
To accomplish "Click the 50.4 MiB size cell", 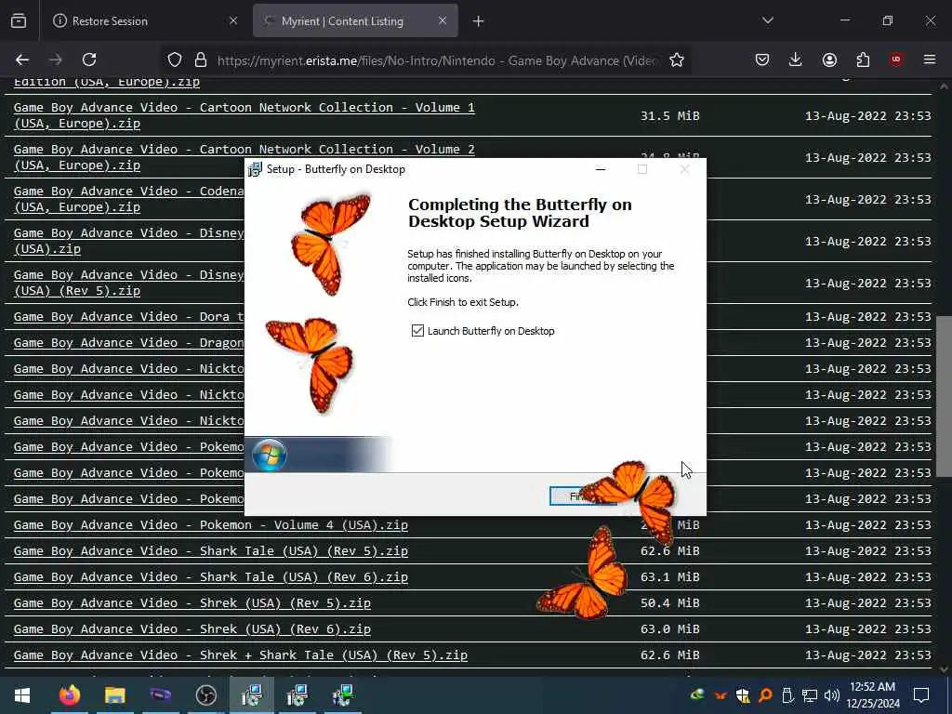I will pyautogui.click(x=669, y=603).
